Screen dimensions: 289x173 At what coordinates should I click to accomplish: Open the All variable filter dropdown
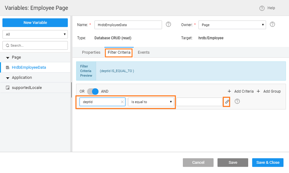click(x=35, y=34)
